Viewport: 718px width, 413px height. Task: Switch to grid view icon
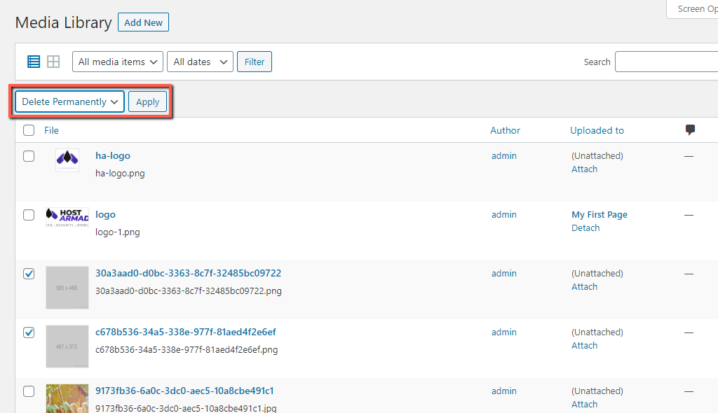coord(53,62)
